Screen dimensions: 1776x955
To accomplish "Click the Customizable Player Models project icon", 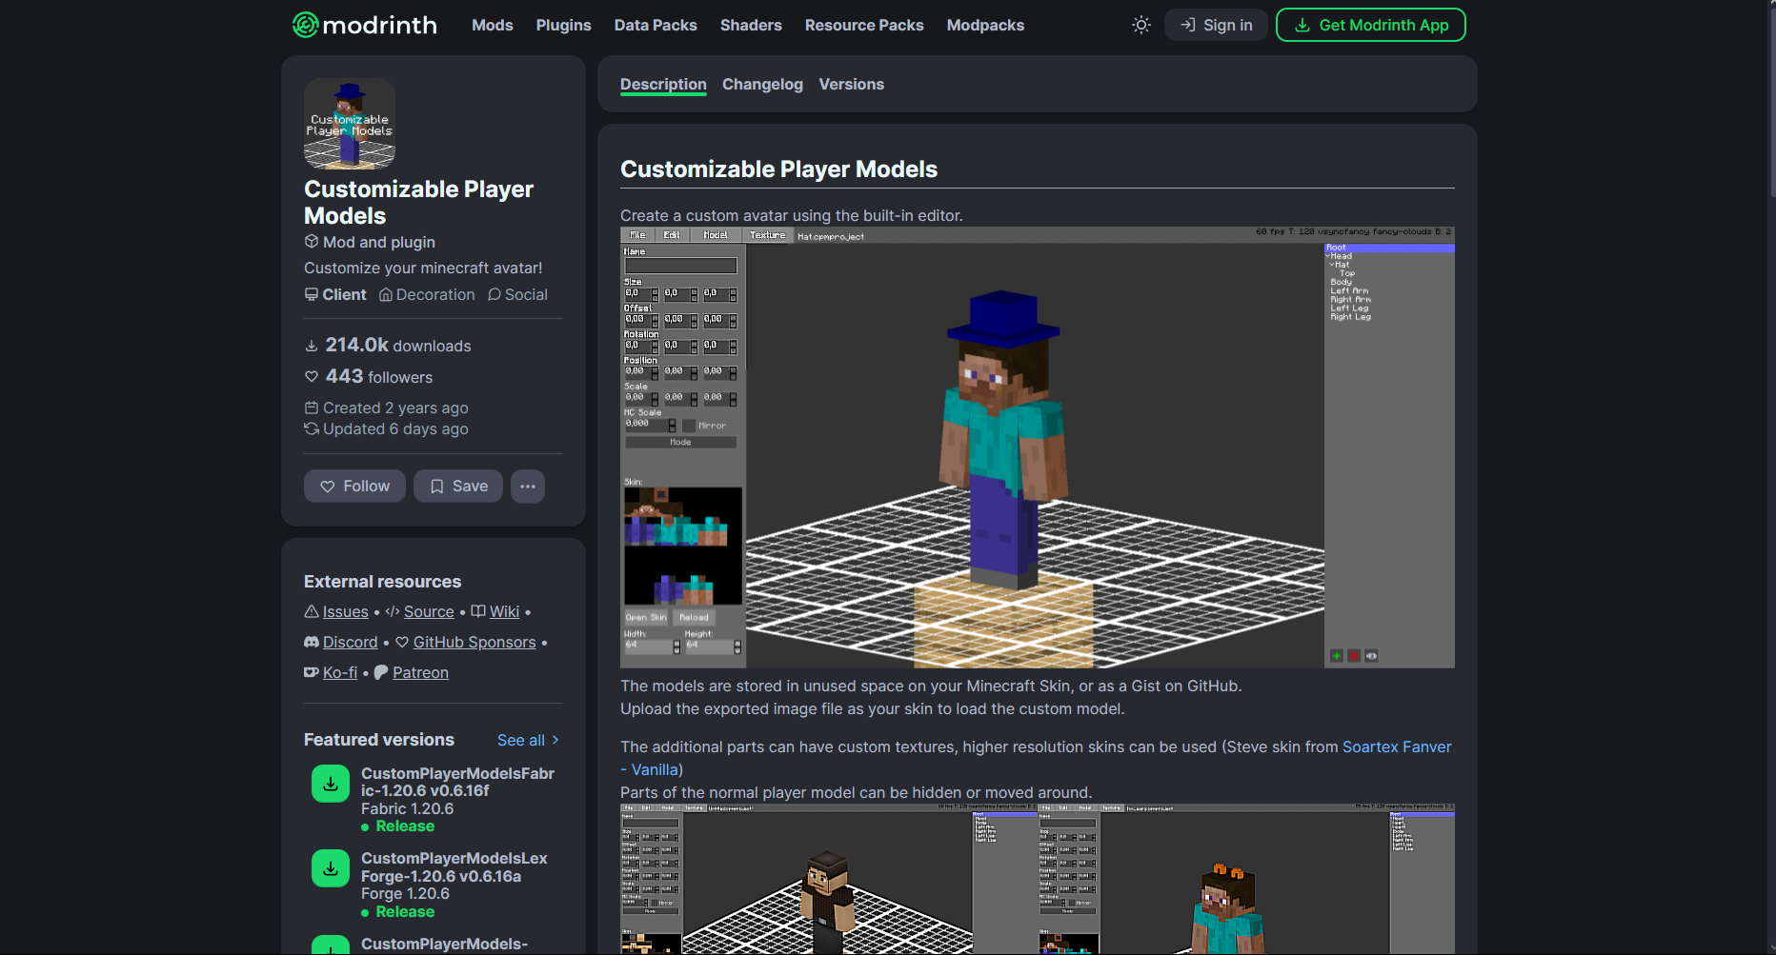I will [x=350, y=124].
